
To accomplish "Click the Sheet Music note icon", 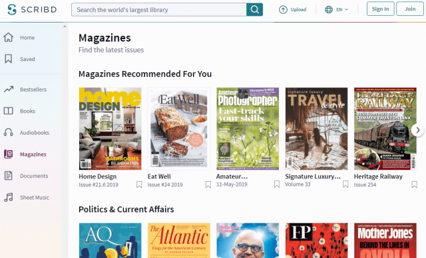I will [x=9, y=198].
